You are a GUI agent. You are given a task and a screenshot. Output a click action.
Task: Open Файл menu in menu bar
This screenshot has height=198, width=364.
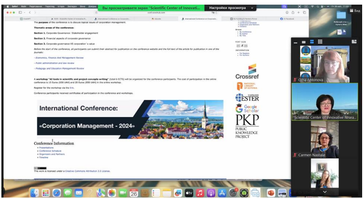pos(24,6)
